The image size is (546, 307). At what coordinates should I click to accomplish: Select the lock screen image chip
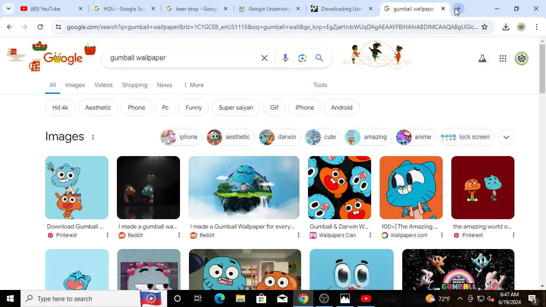point(467,137)
